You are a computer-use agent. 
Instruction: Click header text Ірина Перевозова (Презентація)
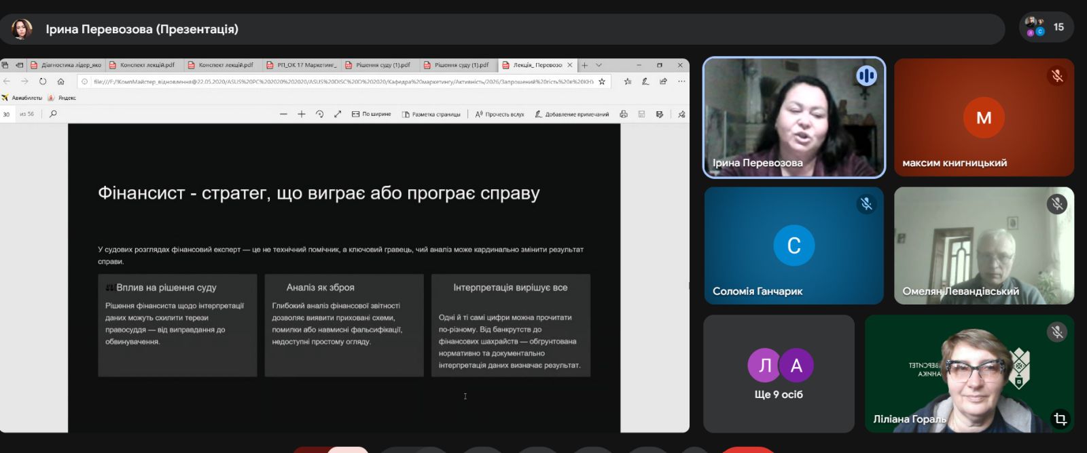tap(142, 29)
